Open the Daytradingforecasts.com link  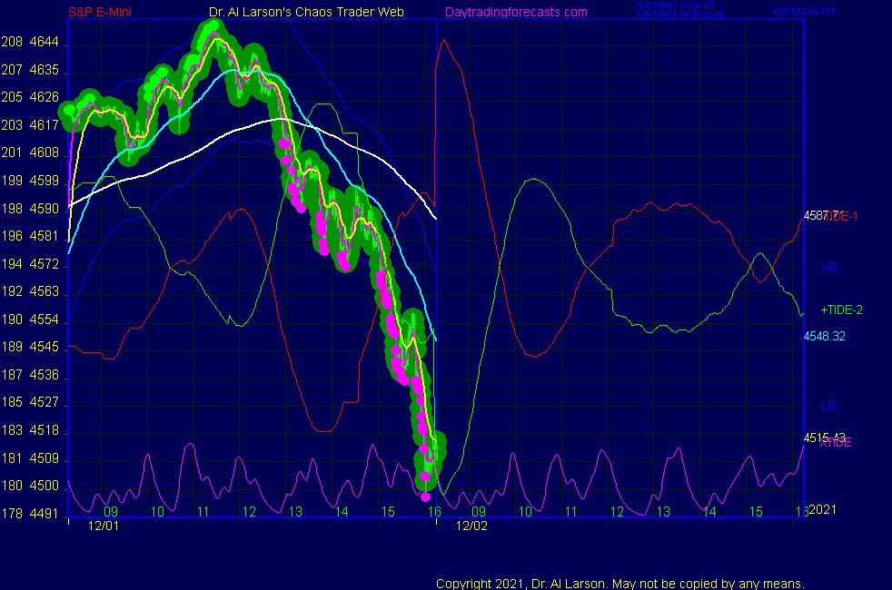click(x=516, y=12)
